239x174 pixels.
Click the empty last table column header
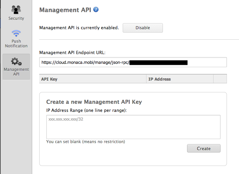pos(220,79)
